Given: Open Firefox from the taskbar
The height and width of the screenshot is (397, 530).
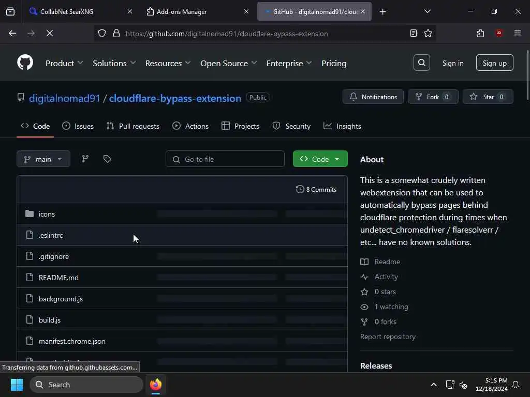Looking at the screenshot, I should tap(156, 385).
